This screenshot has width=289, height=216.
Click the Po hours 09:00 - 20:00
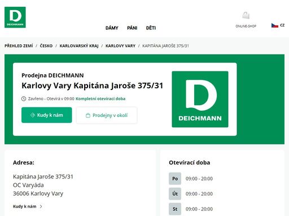click(x=199, y=179)
